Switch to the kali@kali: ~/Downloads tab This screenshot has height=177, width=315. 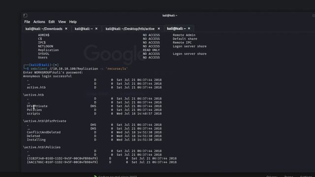click(44, 29)
